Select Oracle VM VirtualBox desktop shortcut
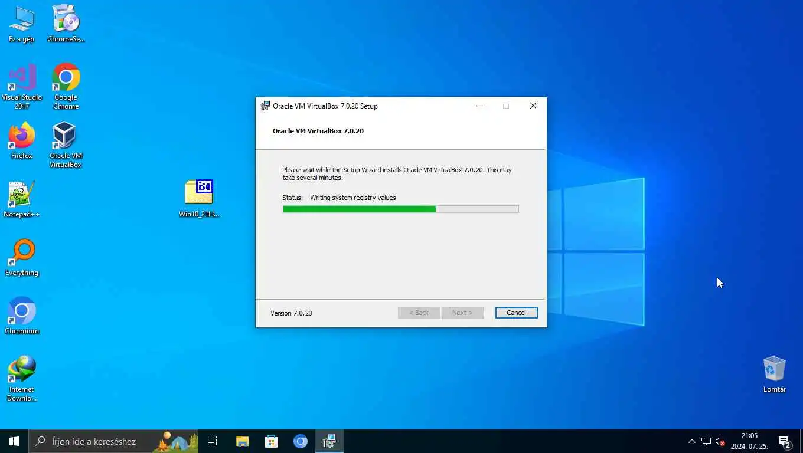The width and height of the screenshot is (803, 453). (x=66, y=145)
